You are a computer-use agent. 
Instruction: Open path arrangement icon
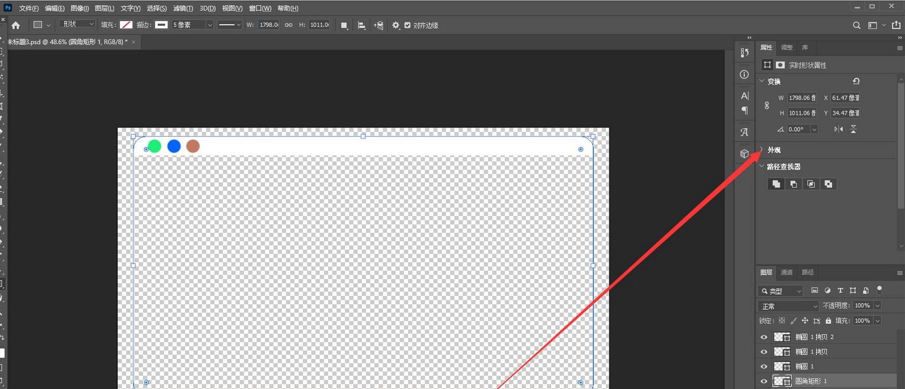click(378, 25)
